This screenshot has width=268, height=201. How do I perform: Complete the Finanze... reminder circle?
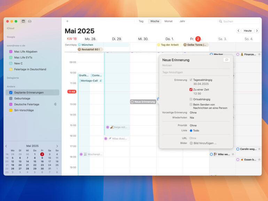238,54
